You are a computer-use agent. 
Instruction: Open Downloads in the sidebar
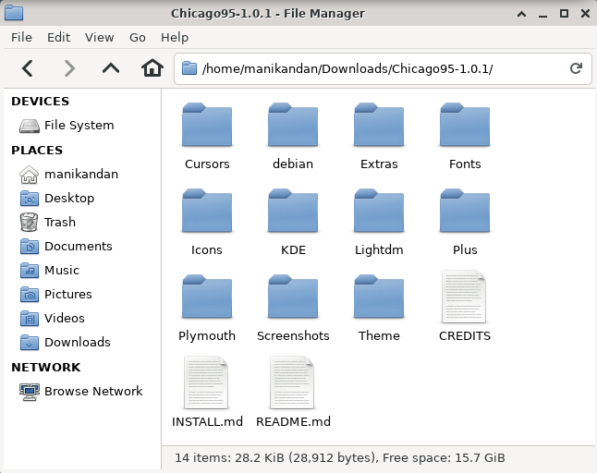(x=77, y=342)
